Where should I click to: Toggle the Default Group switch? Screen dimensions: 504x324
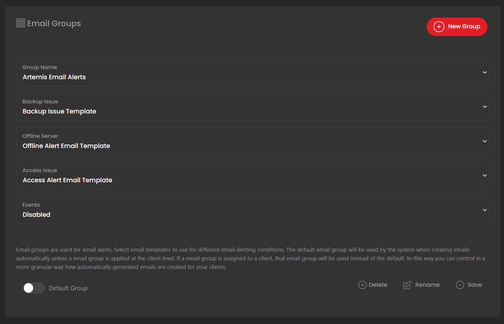coord(34,288)
